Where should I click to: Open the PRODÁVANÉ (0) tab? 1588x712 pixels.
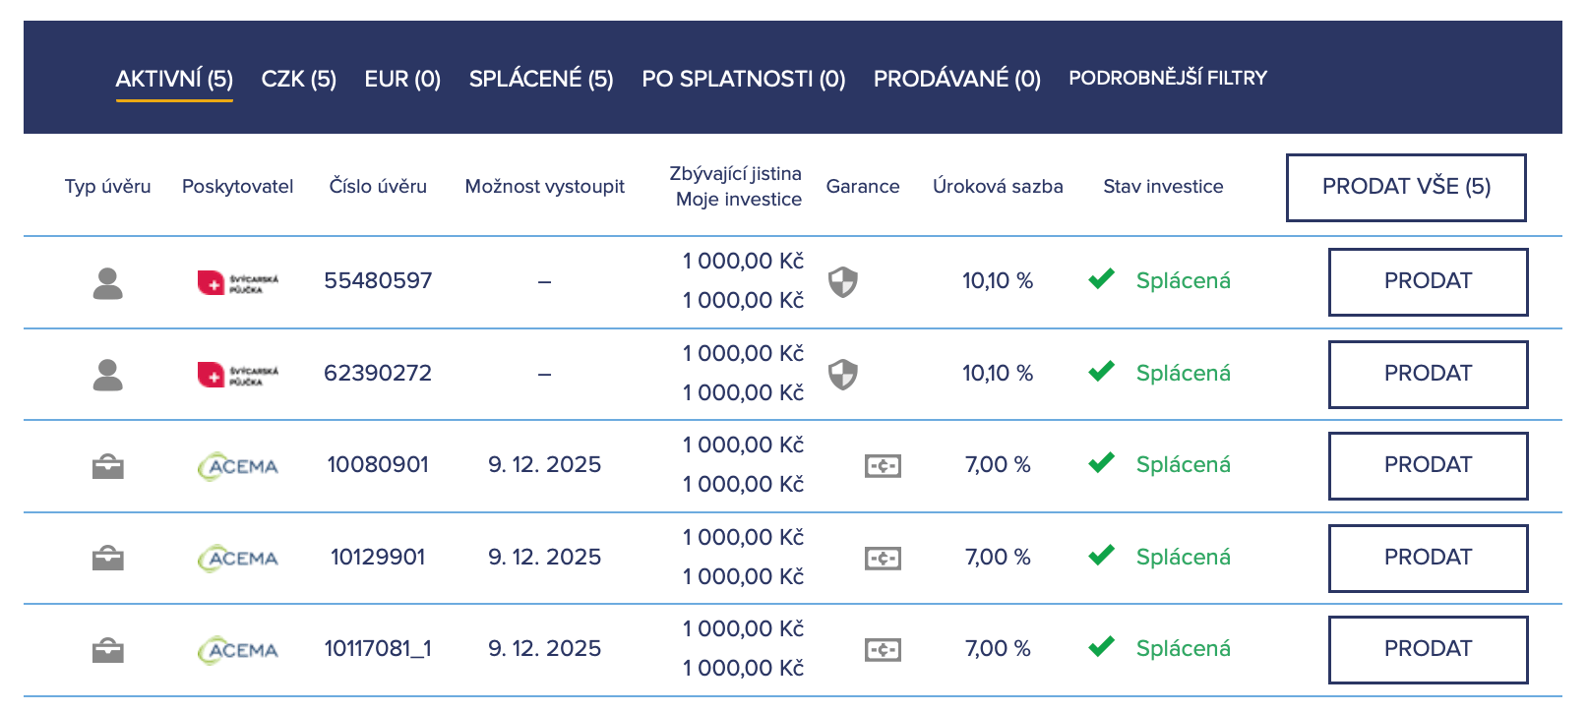point(956,79)
